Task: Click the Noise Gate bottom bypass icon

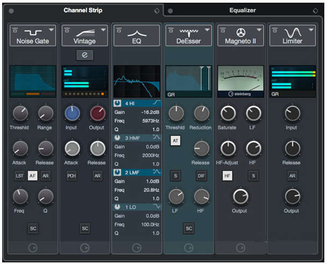Action: click(33, 248)
